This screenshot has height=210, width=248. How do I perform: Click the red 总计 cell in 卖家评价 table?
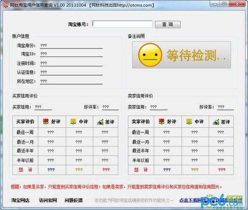[141, 170]
